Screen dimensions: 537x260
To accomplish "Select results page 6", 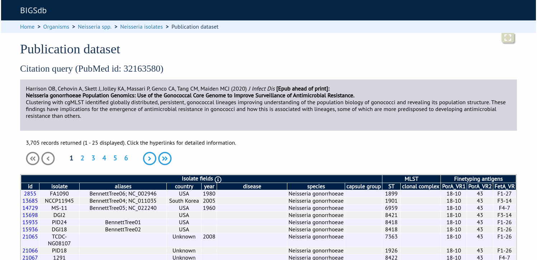I will coord(126,158).
